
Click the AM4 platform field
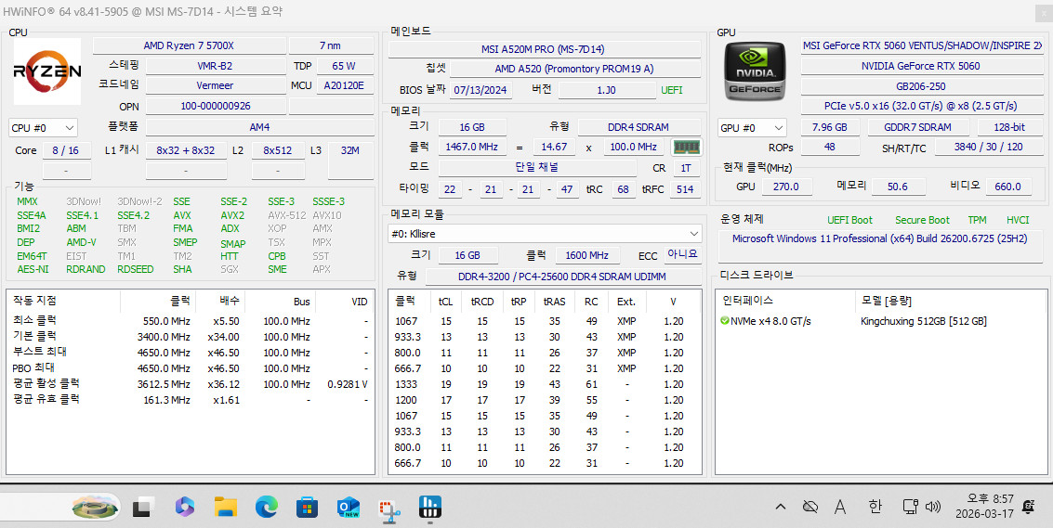(x=259, y=127)
